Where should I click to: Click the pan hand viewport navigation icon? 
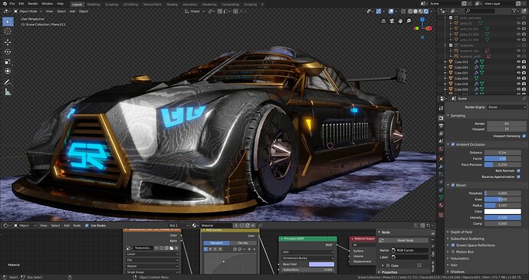pyautogui.click(x=400, y=21)
